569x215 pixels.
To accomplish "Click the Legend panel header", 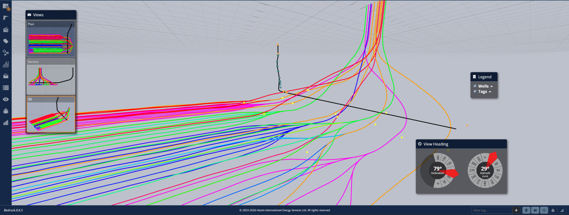I will coord(484,77).
